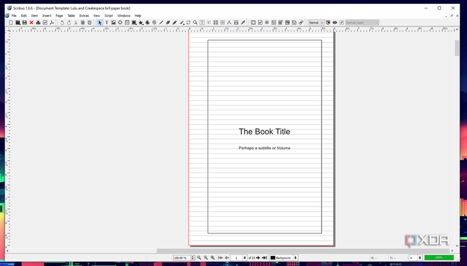This screenshot has height=266, width=467.
Task: Open the Normal image preview quality dropdown
Action: click(316, 23)
